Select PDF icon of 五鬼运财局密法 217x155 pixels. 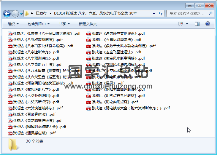pos(89,40)
